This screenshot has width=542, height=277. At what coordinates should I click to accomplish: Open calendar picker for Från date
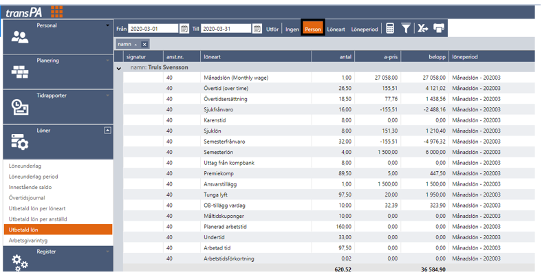[x=184, y=29]
